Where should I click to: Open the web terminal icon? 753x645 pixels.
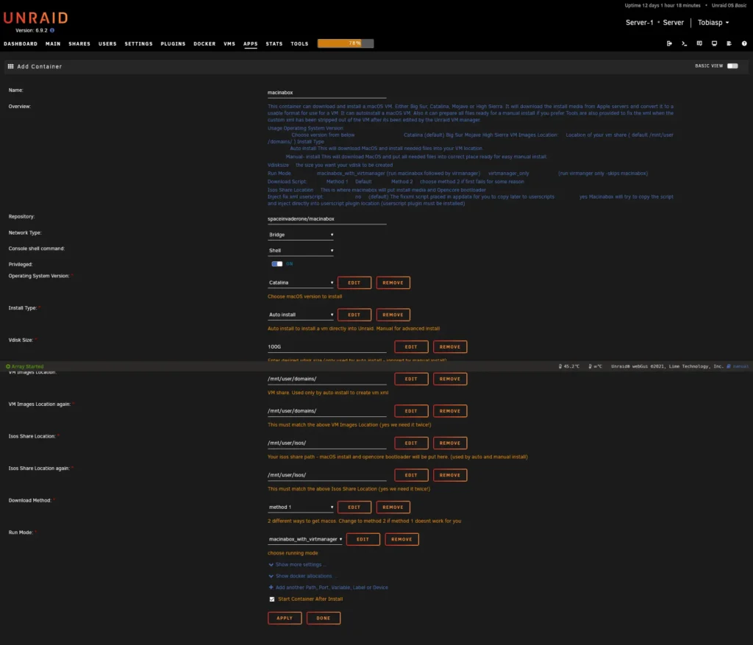click(x=685, y=43)
